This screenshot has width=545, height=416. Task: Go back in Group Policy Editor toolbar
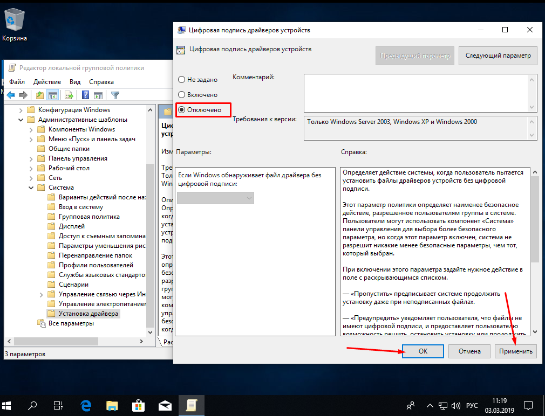[x=11, y=95]
